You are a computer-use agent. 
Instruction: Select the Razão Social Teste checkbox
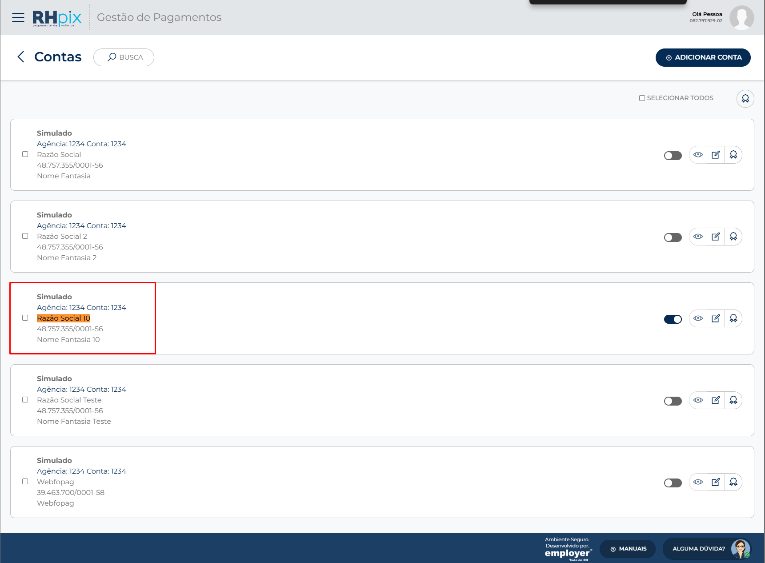[25, 400]
